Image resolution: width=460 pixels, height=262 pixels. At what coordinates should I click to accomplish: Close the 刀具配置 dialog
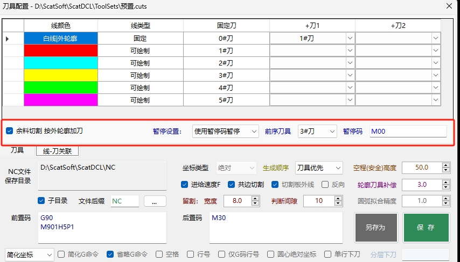click(449, 6)
